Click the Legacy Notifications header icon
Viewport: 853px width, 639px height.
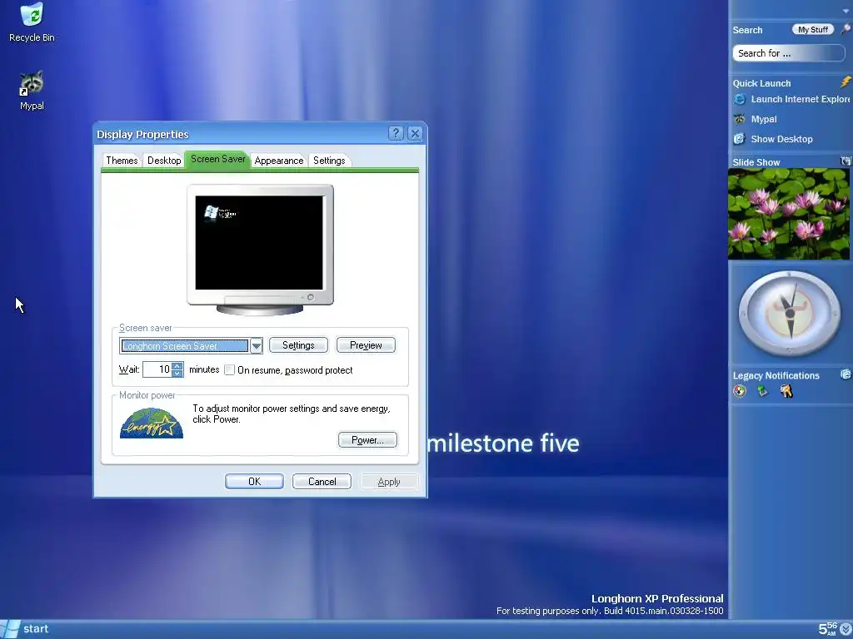pos(846,374)
